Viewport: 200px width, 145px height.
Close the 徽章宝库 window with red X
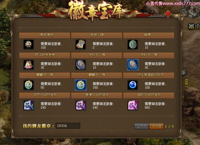(x=168, y=14)
